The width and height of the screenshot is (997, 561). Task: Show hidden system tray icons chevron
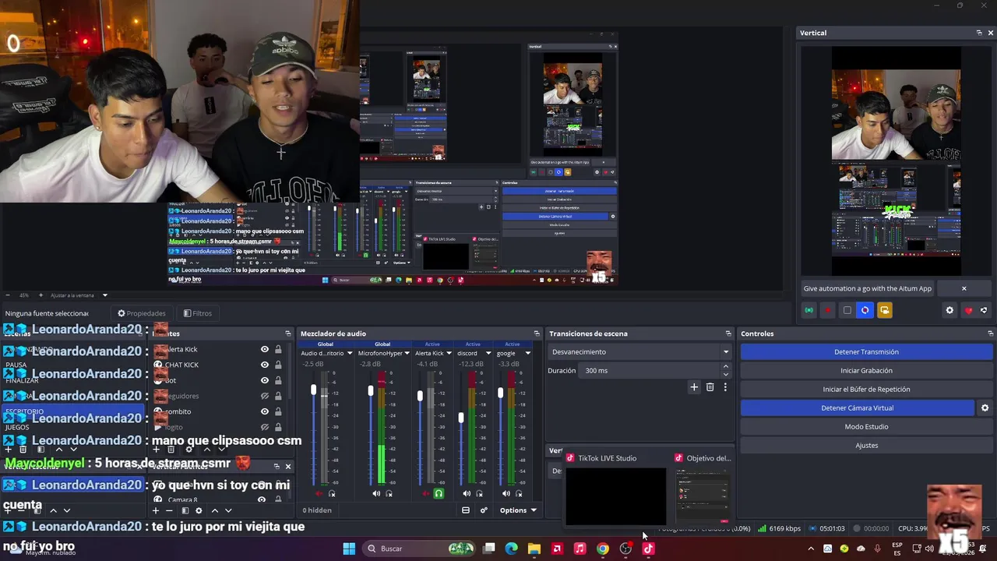point(811,549)
